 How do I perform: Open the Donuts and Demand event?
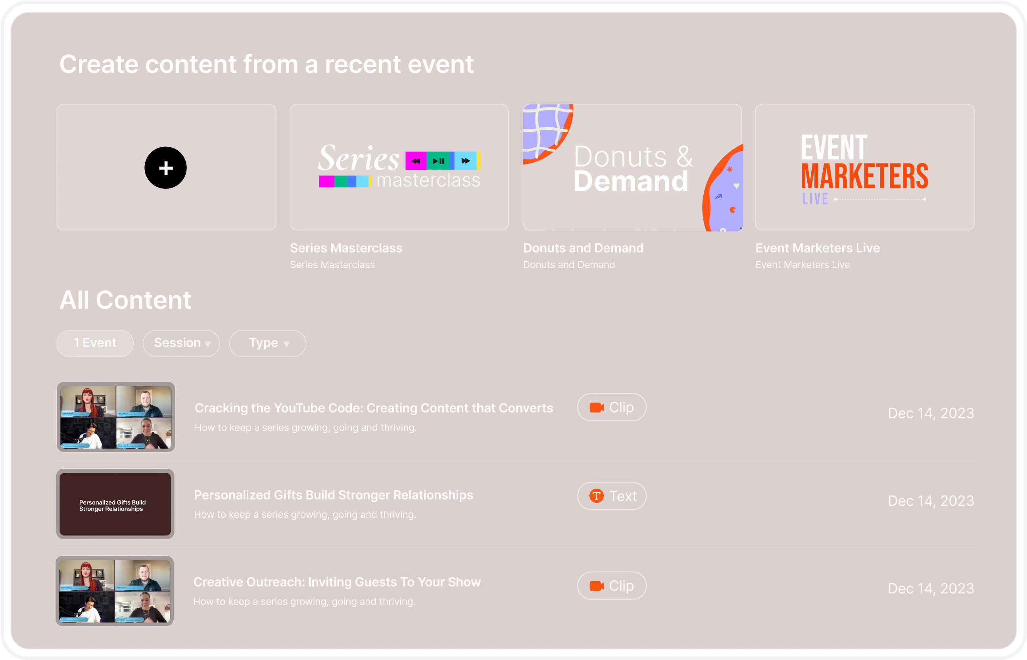pos(632,167)
